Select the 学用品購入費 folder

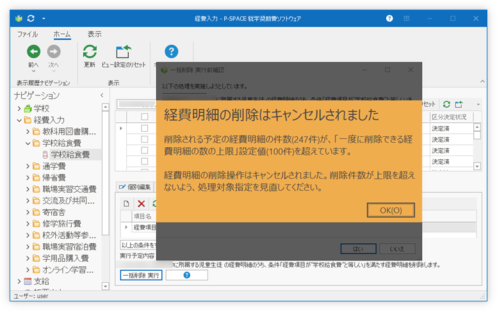pyautogui.click(x=65, y=258)
